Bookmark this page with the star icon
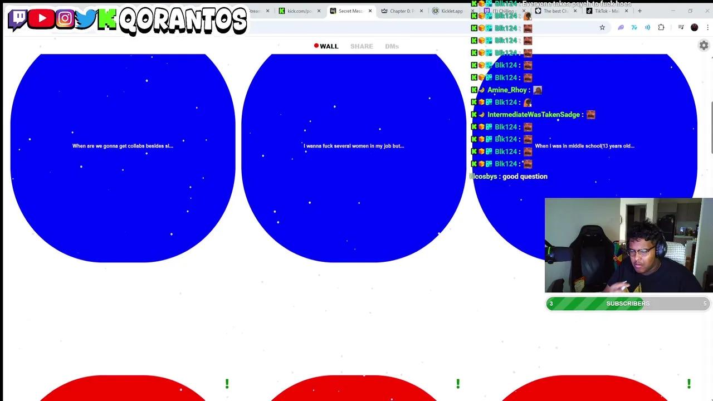This screenshot has height=401, width=713. point(602,27)
